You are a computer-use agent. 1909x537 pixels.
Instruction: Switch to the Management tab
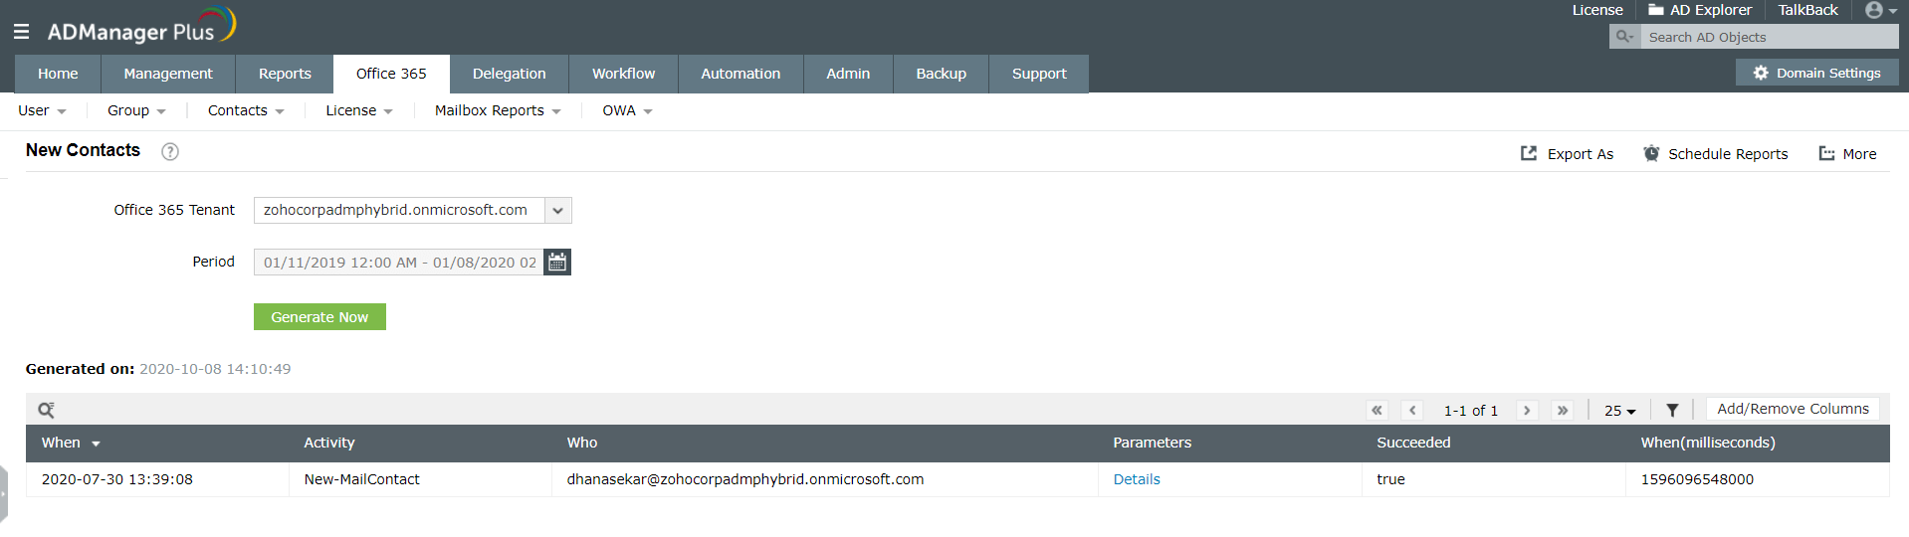[168, 74]
